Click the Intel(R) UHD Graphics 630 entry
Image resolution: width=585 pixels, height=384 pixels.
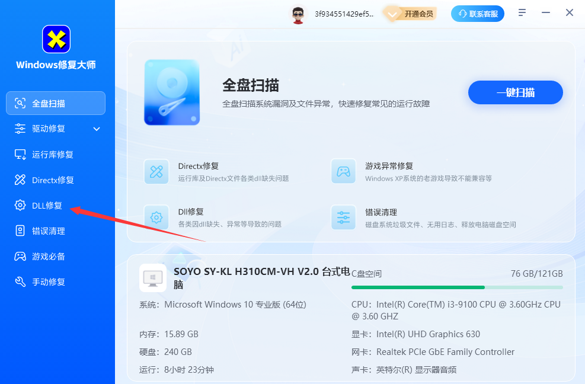tap(415, 334)
